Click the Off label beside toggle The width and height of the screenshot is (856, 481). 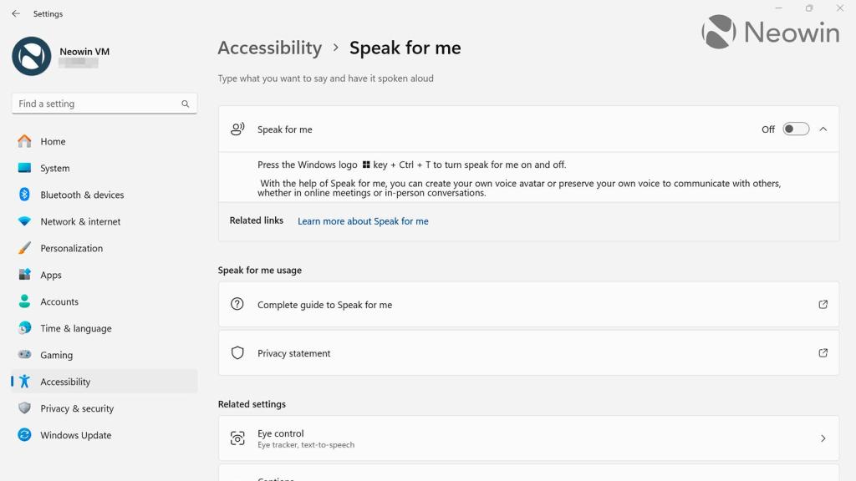click(x=768, y=129)
